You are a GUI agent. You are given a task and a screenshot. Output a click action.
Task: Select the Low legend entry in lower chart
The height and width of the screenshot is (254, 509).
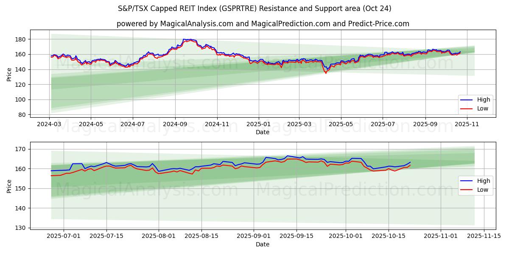point(482,190)
